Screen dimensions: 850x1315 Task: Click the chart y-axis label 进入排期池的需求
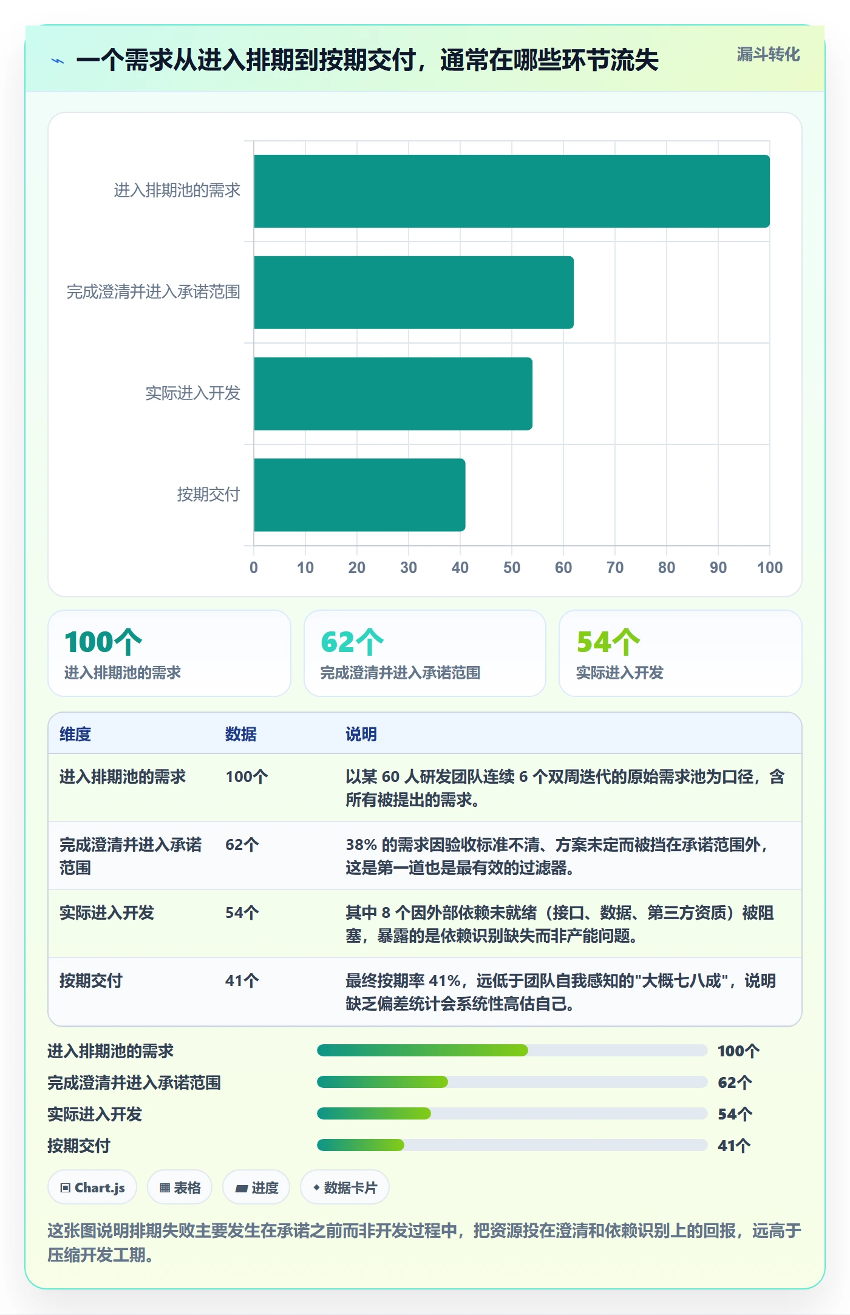click(x=177, y=191)
